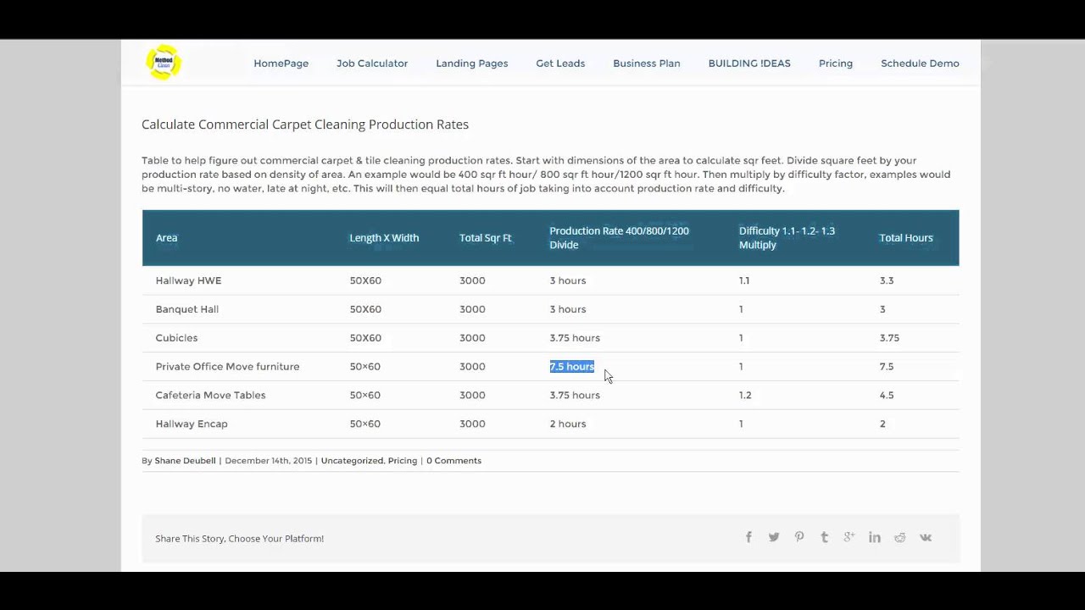Viewport: 1085px width, 610px height.
Task: Click Banquet Hall 50X60 dimensions cell
Action: click(365, 309)
